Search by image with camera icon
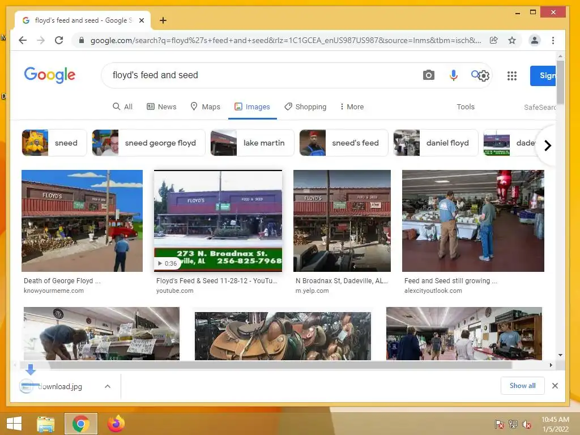The image size is (580, 435). (428, 75)
